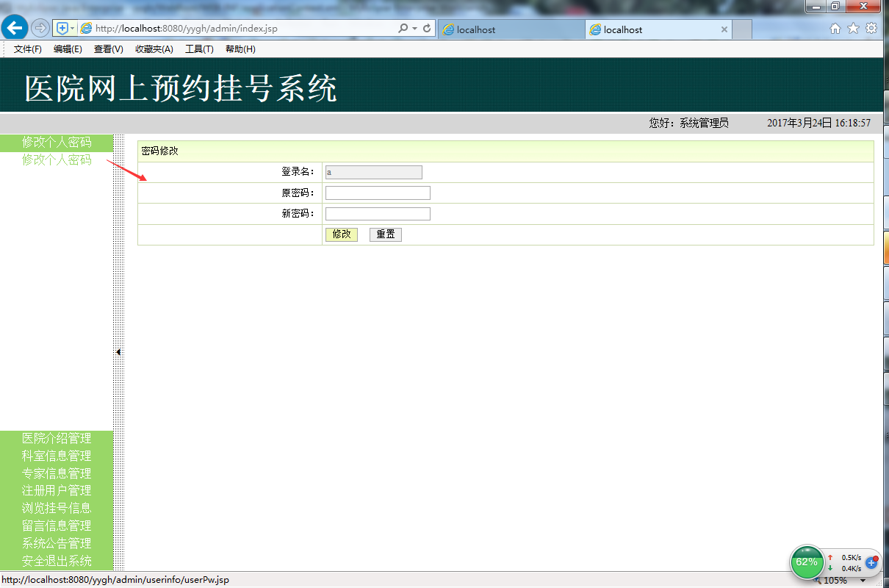Click the 修改个人密码 sidebar header
The height and width of the screenshot is (588, 889).
coord(57,143)
